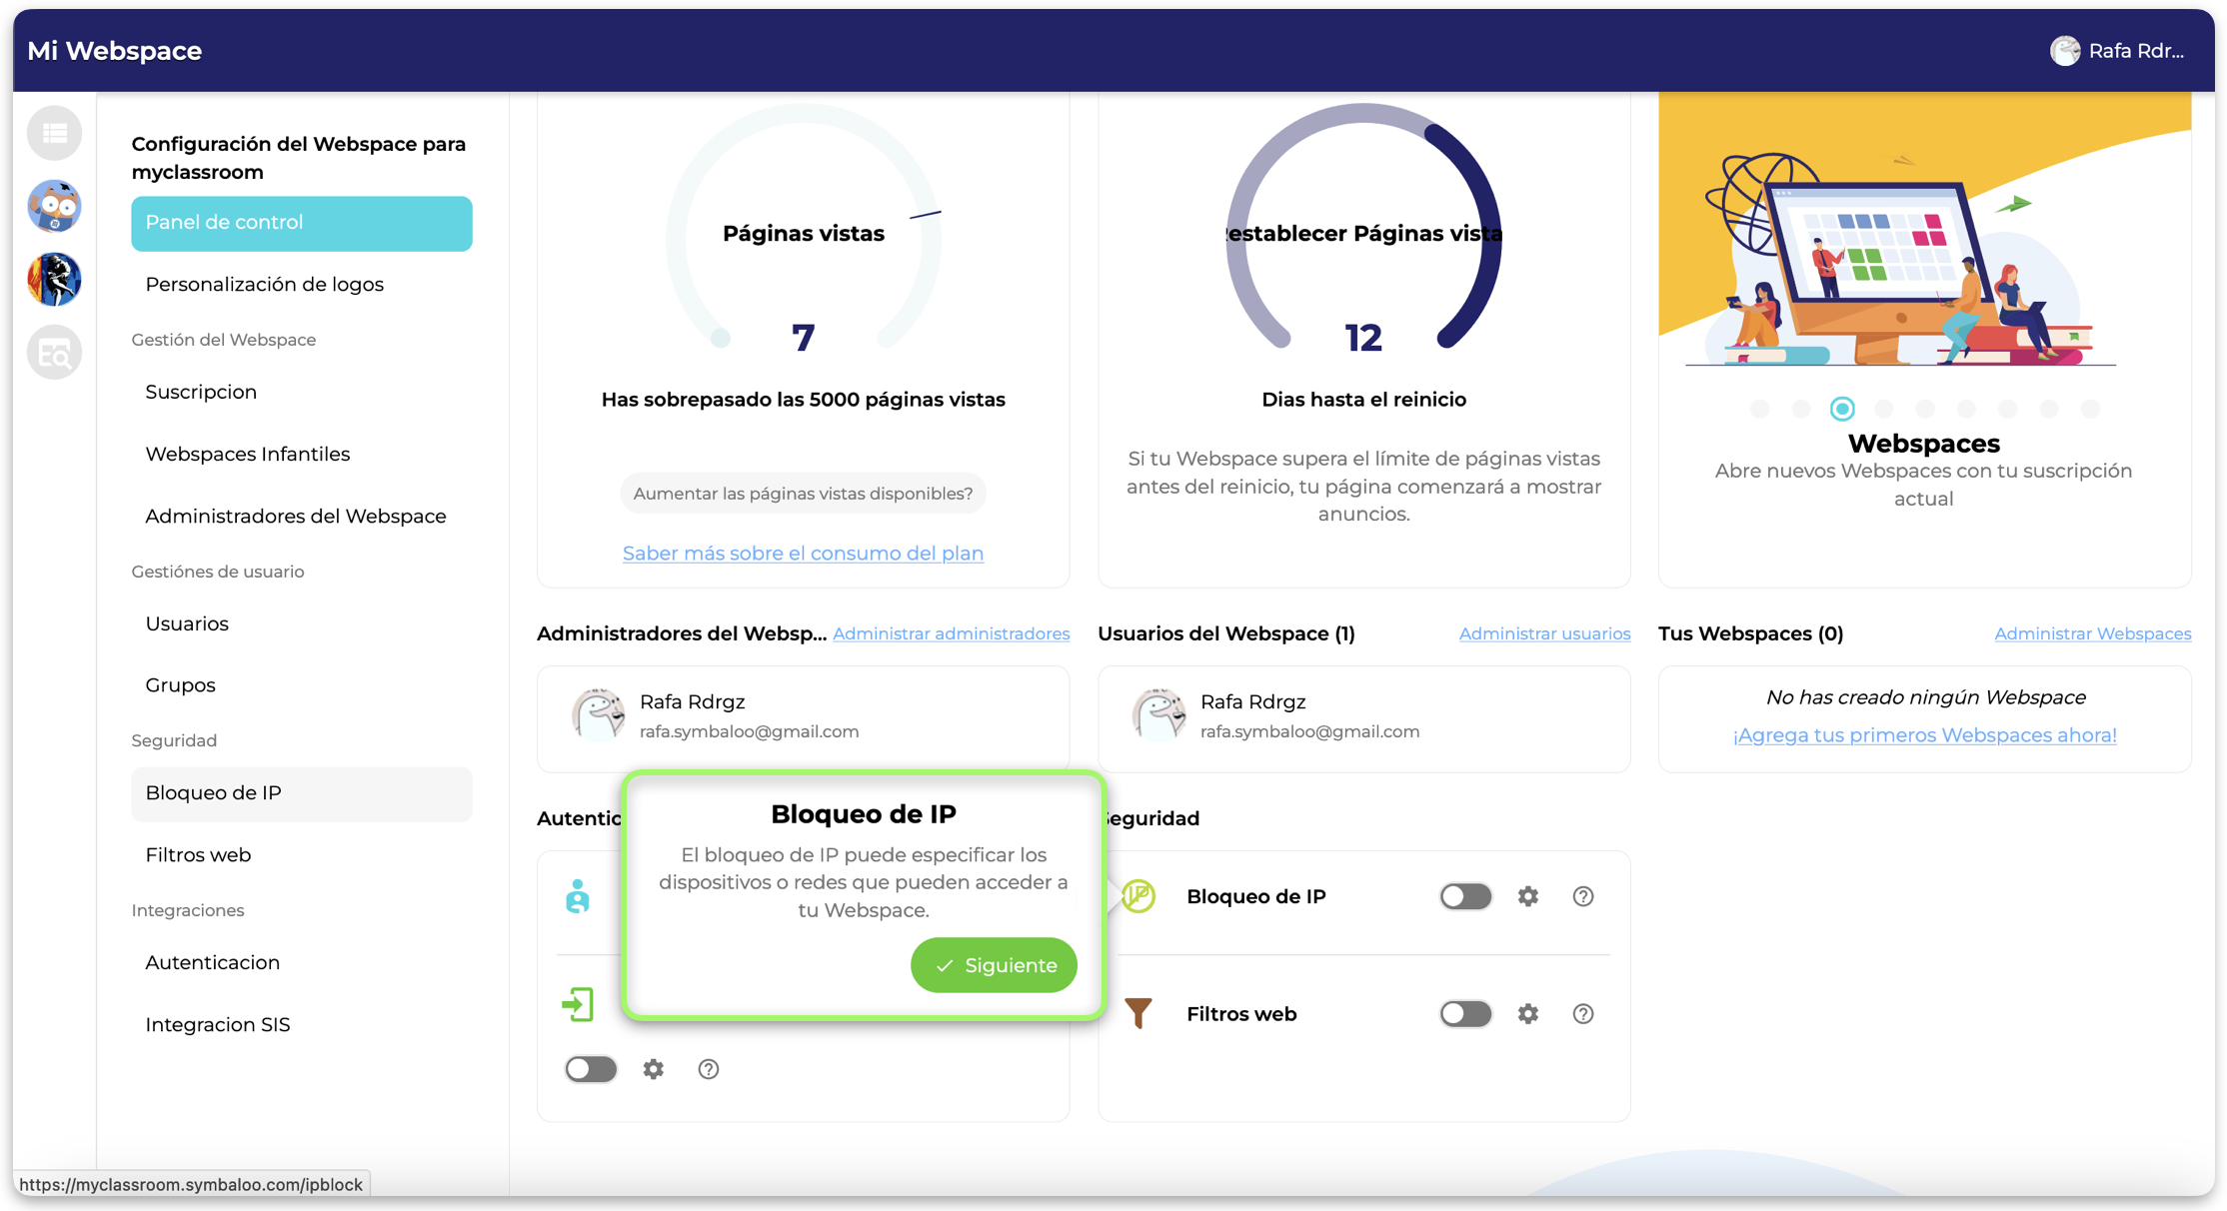Image resolution: width=2227 pixels, height=1211 pixels.
Task: Click Administrar Webspaces link
Action: 2092,633
